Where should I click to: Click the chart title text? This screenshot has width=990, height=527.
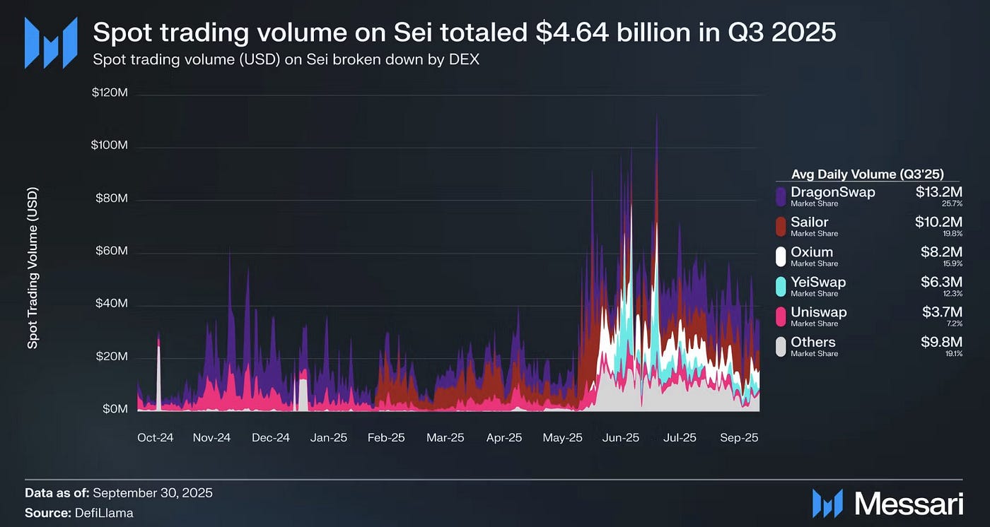465,32
